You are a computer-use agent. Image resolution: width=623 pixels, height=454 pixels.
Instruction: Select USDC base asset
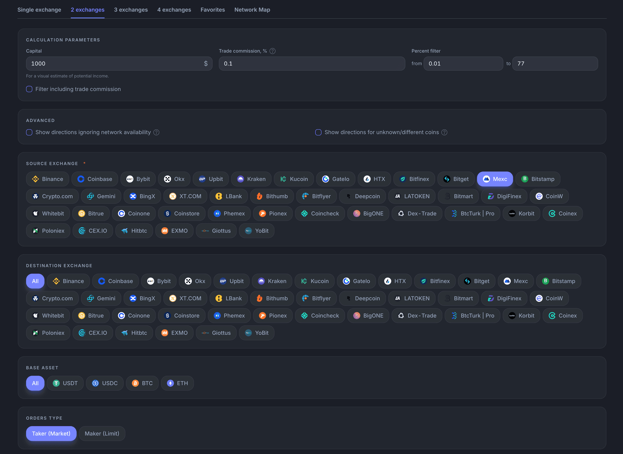click(x=105, y=383)
